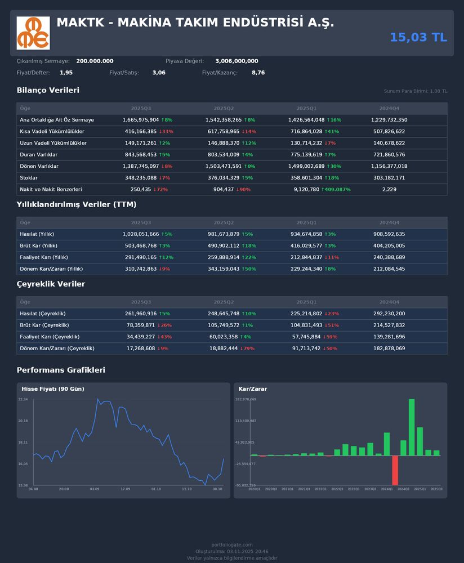
Task: Click the value 292,230,200
Action: (x=389, y=314)
